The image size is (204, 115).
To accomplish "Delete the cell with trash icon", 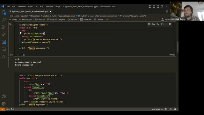I will click(x=170, y=24).
